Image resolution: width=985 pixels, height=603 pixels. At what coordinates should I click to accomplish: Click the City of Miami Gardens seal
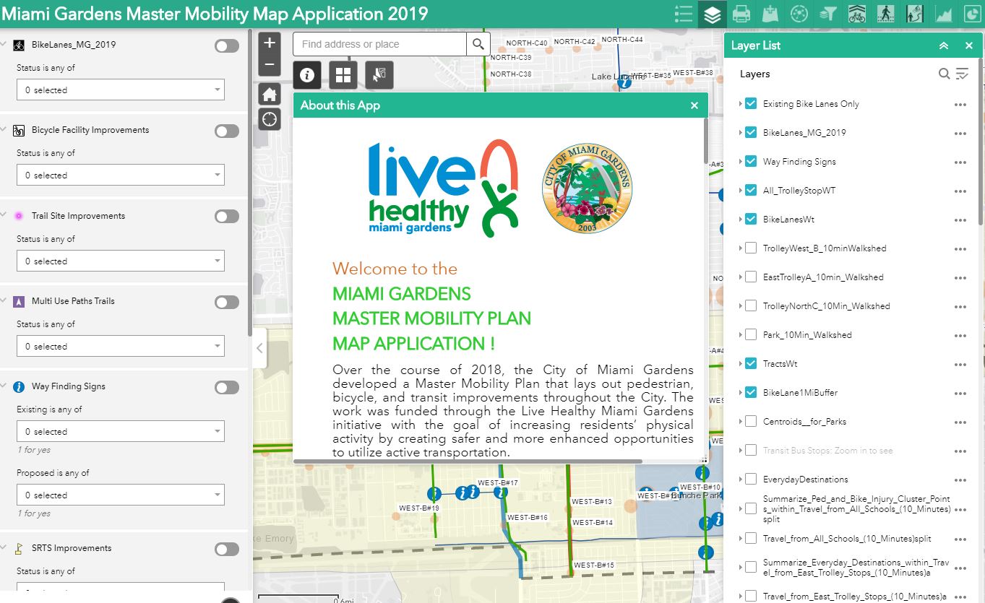(x=587, y=188)
